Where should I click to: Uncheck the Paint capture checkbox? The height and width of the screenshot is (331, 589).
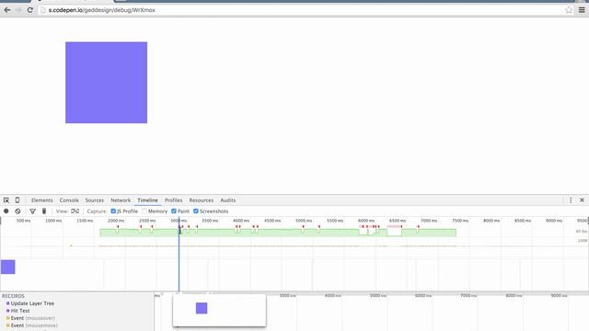tap(174, 211)
